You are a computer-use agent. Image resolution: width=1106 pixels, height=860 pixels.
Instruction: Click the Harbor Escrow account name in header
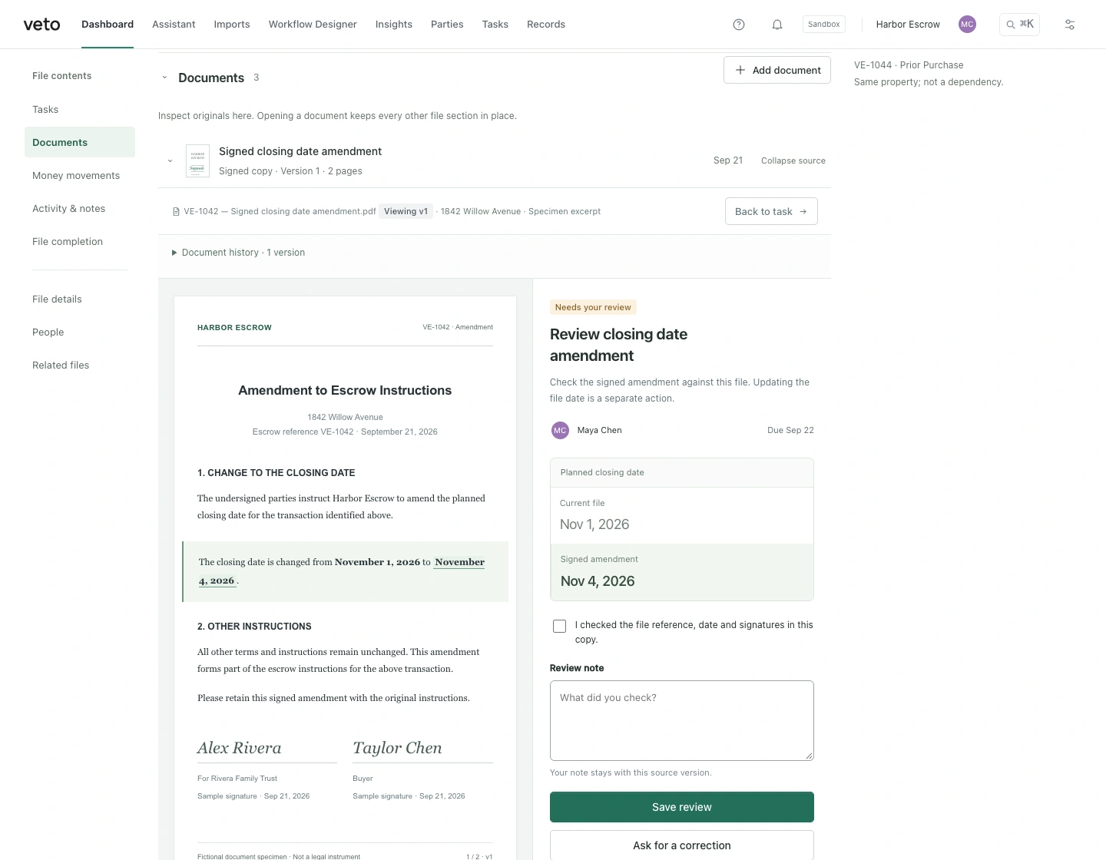coord(908,25)
